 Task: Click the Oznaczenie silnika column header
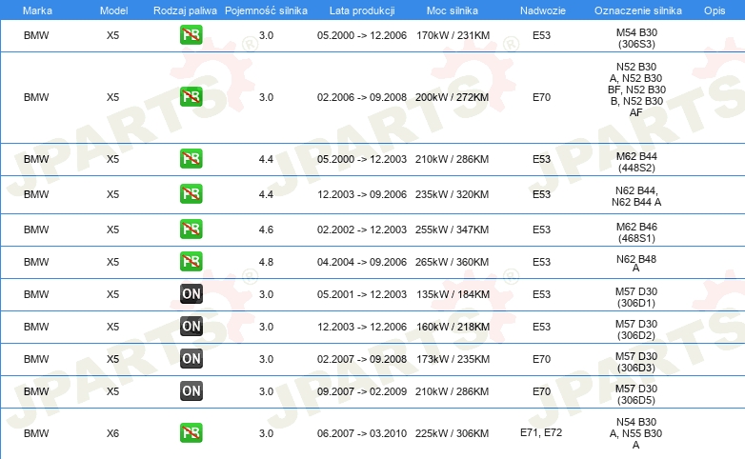637,10
